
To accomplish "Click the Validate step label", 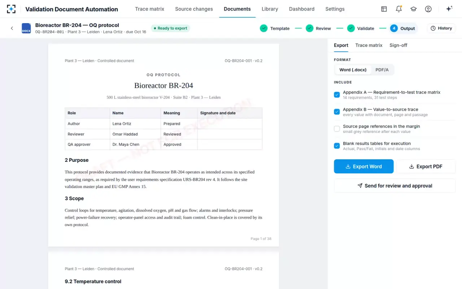I will click(x=366, y=29).
